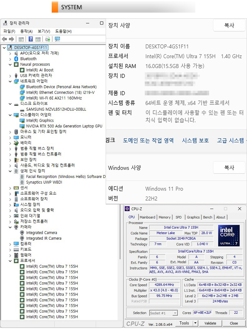Collapse the 카메라 category
Image resolution: width=247 pixels, height=329 pixels.
coord(10,227)
